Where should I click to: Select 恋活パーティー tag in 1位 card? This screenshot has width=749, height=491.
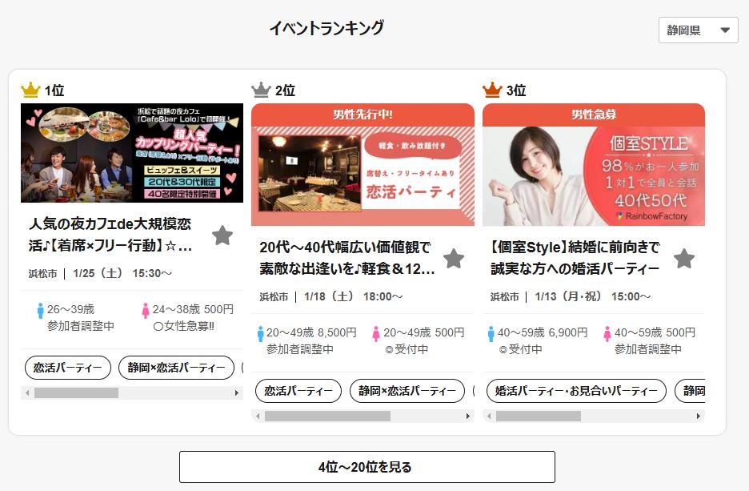click(x=68, y=368)
